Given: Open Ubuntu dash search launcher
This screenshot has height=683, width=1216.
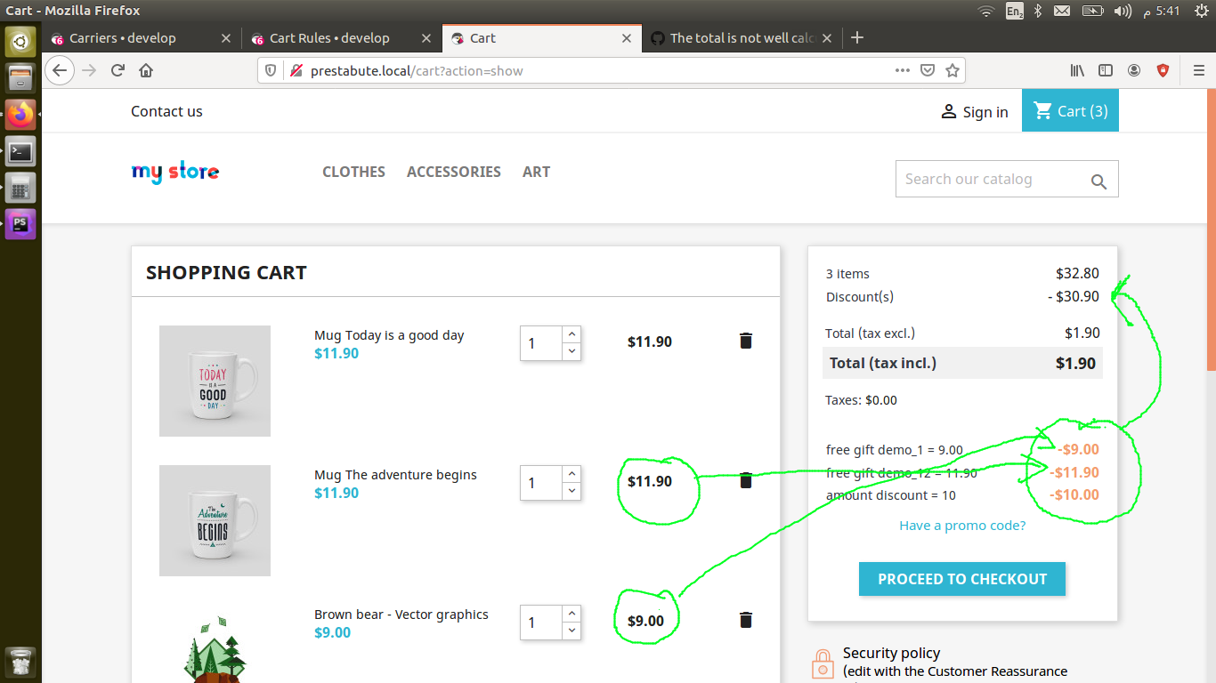Looking at the screenshot, I should pos(20,40).
